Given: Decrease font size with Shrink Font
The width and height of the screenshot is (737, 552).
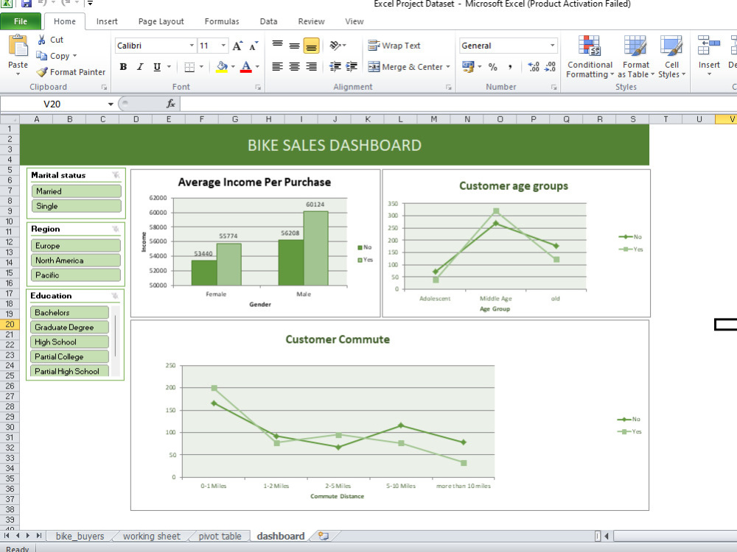Looking at the screenshot, I should [x=254, y=46].
